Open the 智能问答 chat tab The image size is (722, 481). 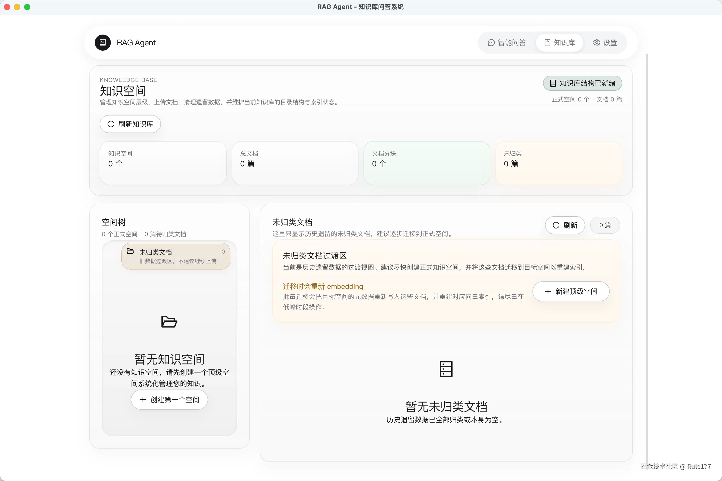(x=507, y=43)
